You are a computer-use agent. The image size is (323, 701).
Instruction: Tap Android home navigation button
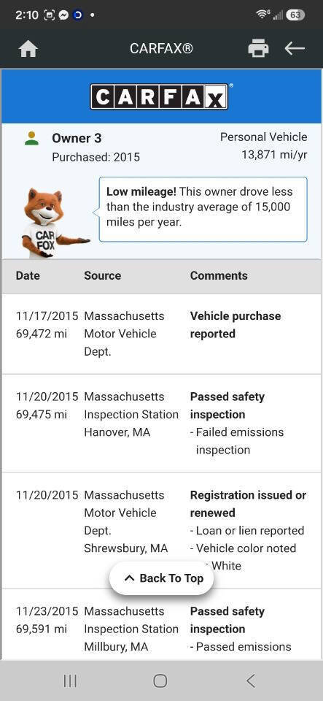(160, 681)
